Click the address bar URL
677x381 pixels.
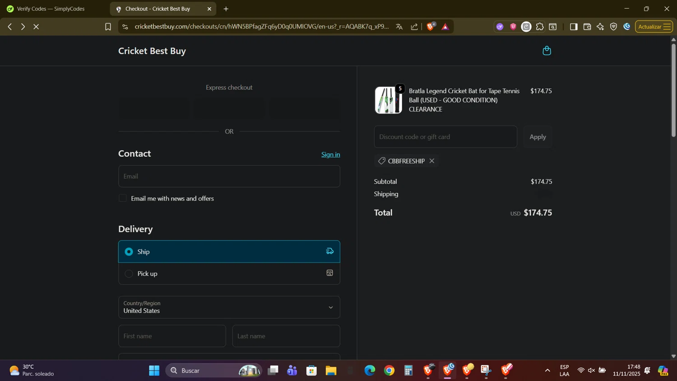pos(262,27)
